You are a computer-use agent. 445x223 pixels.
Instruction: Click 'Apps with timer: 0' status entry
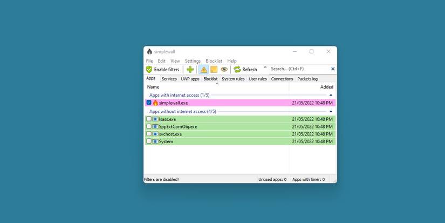(308, 180)
